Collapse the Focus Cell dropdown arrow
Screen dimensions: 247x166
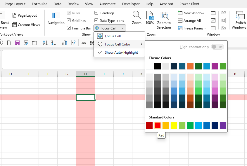pyautogui.click(x=122, y=28)
